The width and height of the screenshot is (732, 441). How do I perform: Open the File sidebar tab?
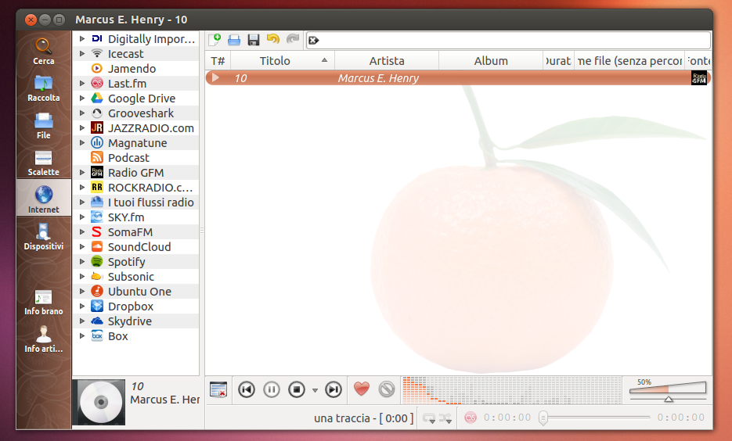click(43, 126)
